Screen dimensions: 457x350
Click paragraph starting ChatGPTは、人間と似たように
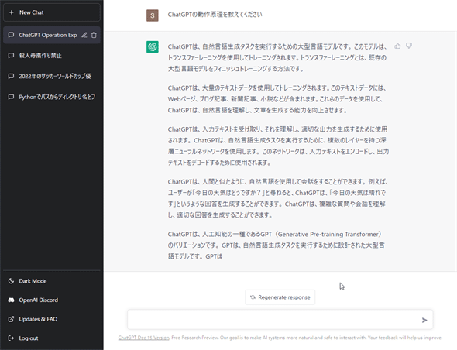278,198
